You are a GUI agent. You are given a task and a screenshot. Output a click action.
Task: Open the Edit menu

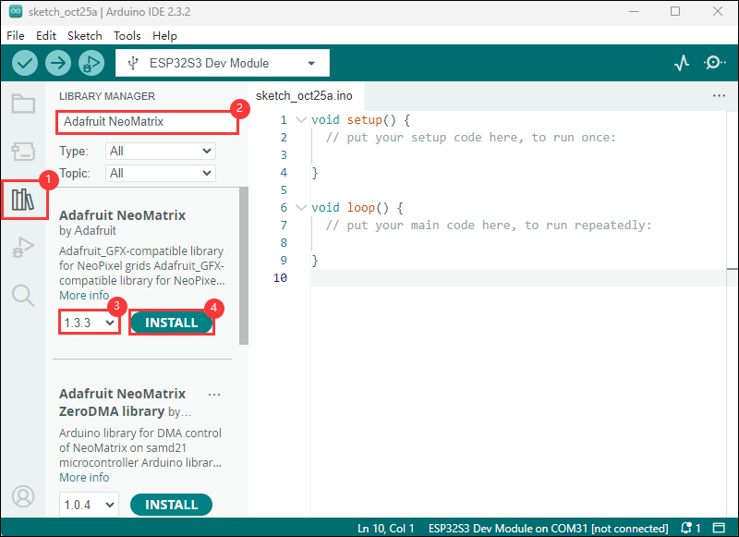(x=46, y=36)
